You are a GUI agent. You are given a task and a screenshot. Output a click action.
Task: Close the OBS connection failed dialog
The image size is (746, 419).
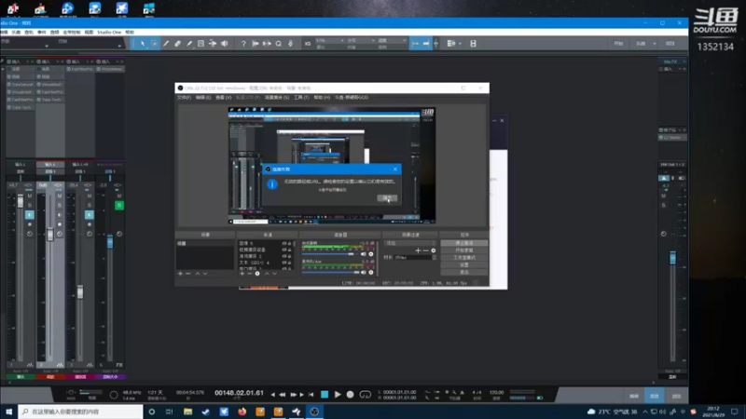[x=394, y=169]
